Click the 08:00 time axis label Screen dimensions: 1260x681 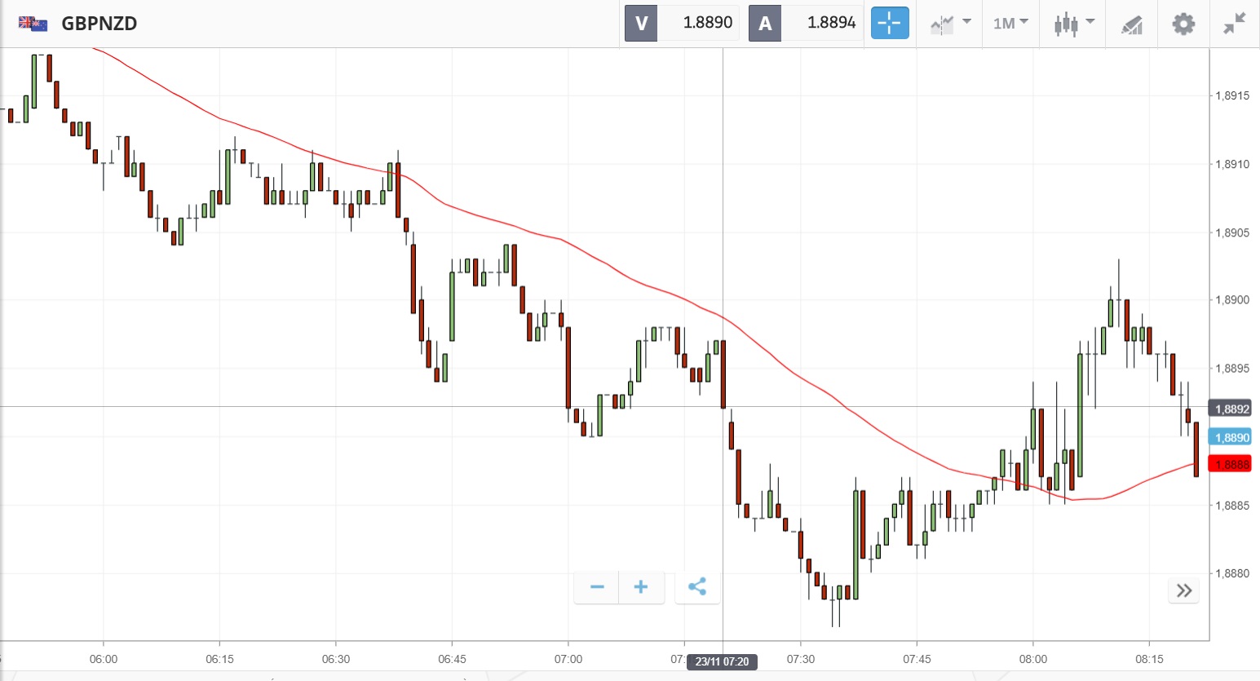coord(1032,659)
